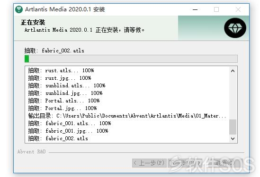Select the sunblind.atls... 100% log line
260x177 pixels.
coord(67,85)
